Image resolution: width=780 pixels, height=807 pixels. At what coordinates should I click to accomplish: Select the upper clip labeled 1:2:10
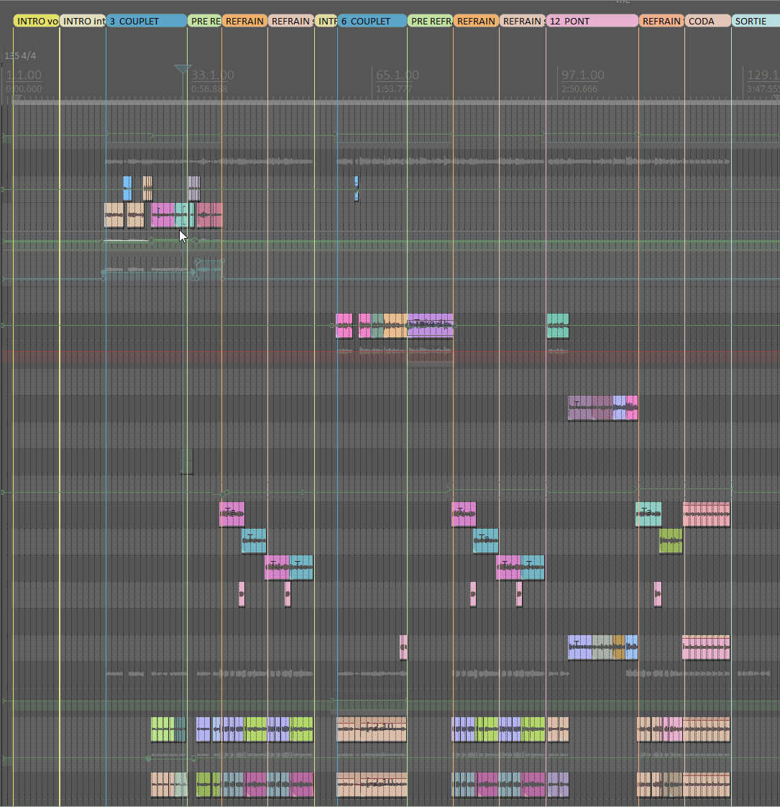point(372,729)
